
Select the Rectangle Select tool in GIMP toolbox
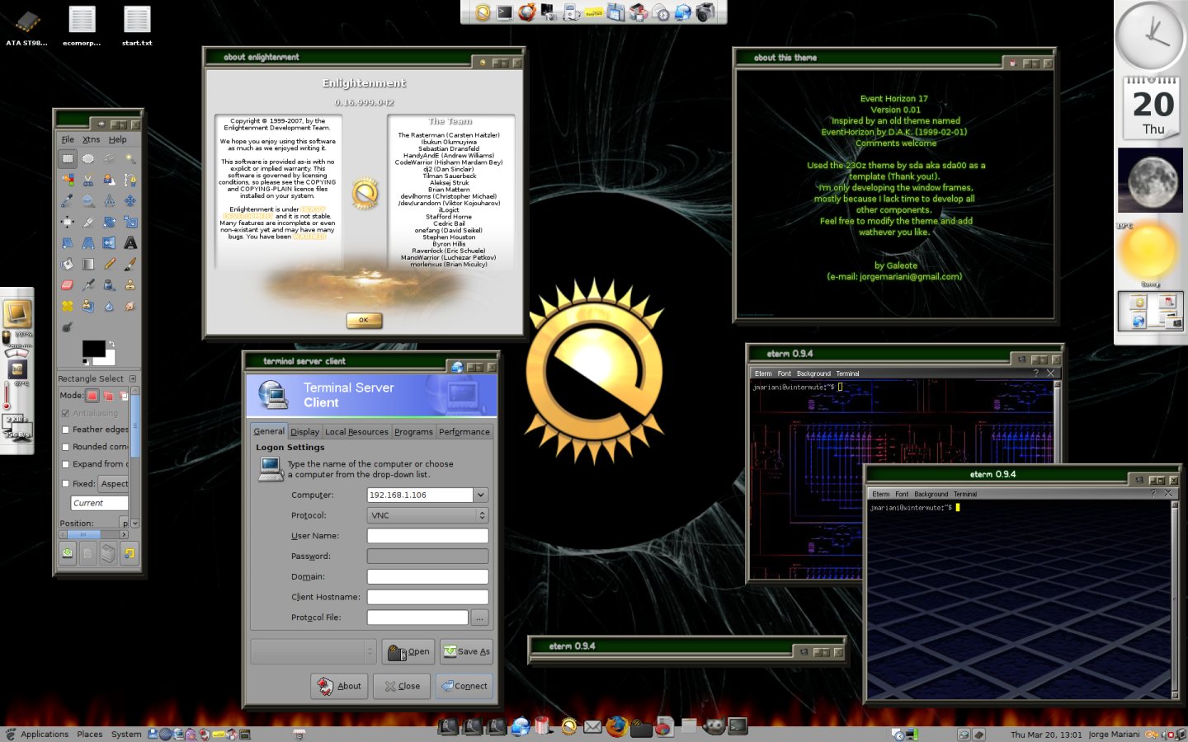pyautogui.click(x=68, y=158)
